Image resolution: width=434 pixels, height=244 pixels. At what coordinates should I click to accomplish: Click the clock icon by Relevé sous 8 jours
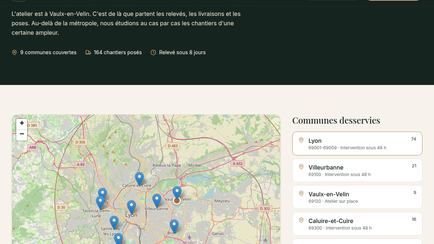coord(153,52)
